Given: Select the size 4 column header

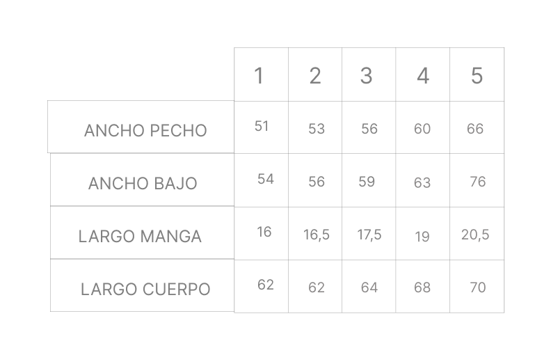Looking at the screenshot, I should click(422, 75).
